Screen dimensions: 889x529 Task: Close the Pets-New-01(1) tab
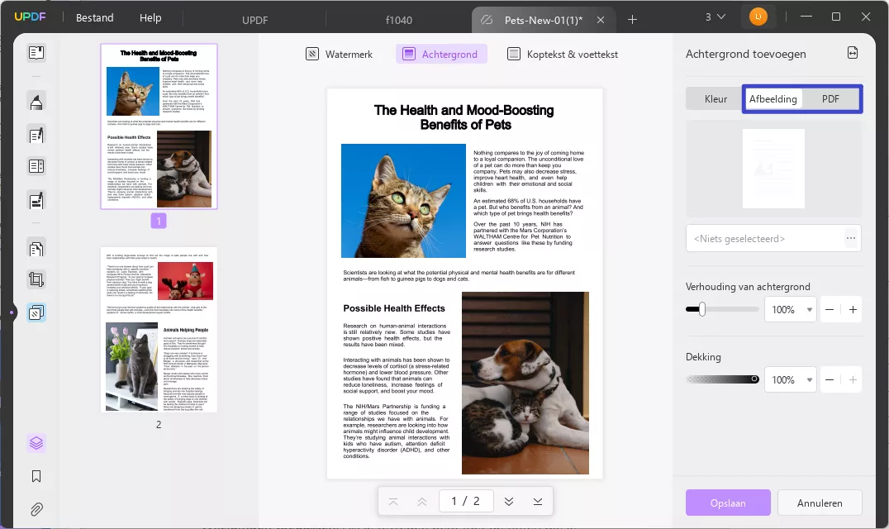click(601, 20)
